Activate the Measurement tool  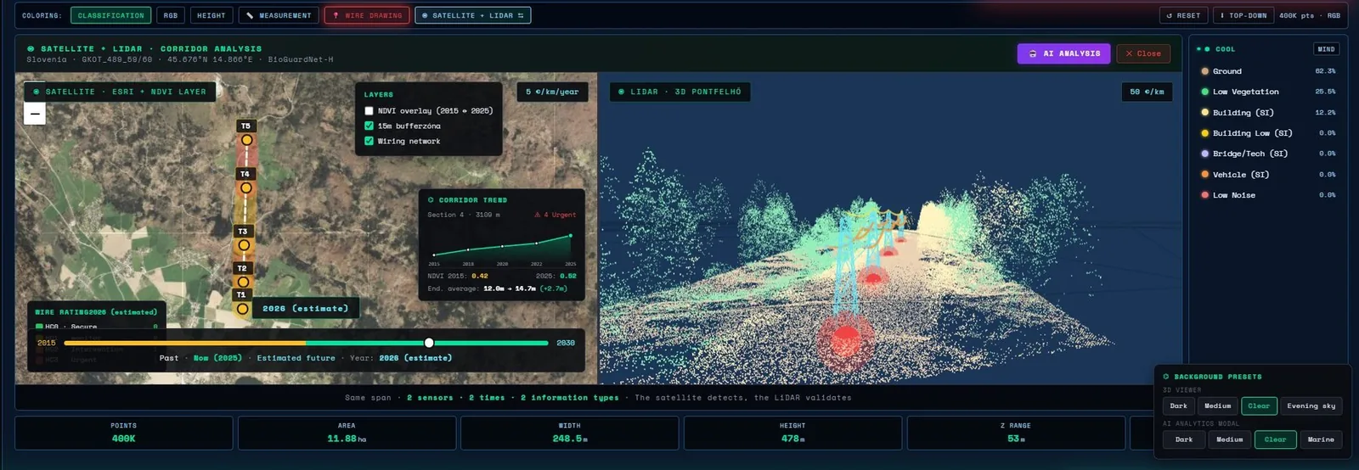click(x=279, y=15)
